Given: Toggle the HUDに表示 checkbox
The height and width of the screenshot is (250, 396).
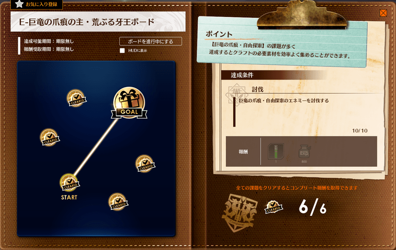Looking at the screenshot, I should [x=122, y=51].
